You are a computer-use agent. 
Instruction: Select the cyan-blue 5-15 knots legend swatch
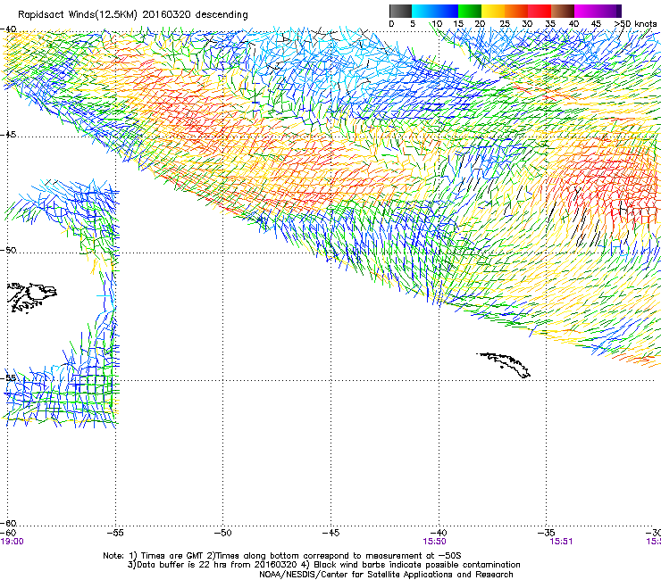pos(435,11)
